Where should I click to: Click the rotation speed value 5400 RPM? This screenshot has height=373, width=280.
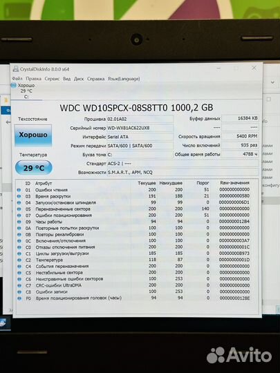click(240, 136)
